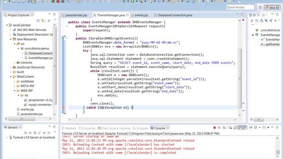Open the Outline view menu arrow
Viewport: 283px width, 159px height.
[x=252, y=25]
